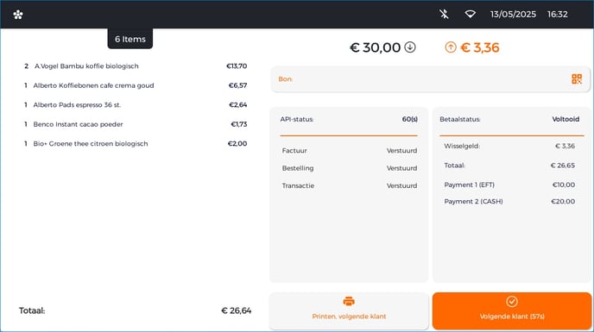The image size is (594, 332).
Task: Focus the Bon input field
Action: (x=430, y=79)
